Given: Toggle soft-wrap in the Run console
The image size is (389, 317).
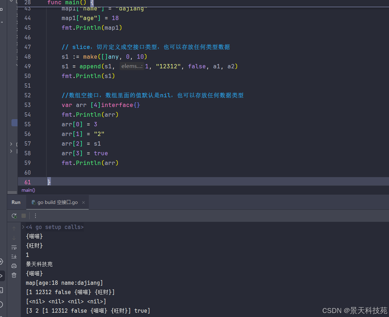Looking at the screenshot, I should coord(14,247).
